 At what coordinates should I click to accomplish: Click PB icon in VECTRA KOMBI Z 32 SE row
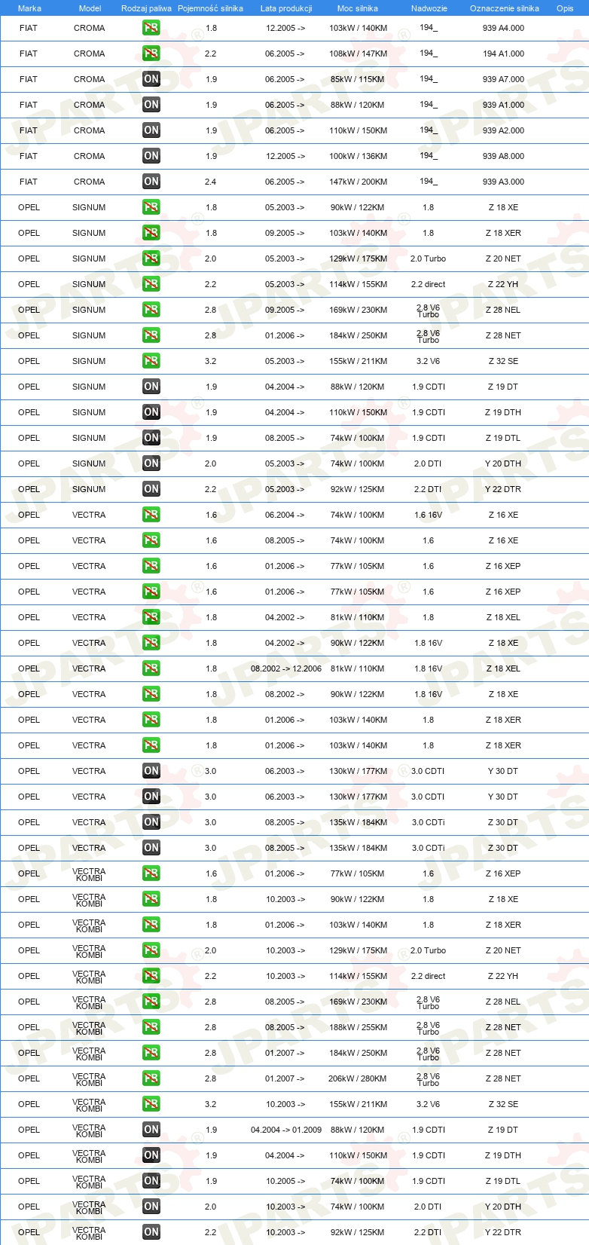151,1104
